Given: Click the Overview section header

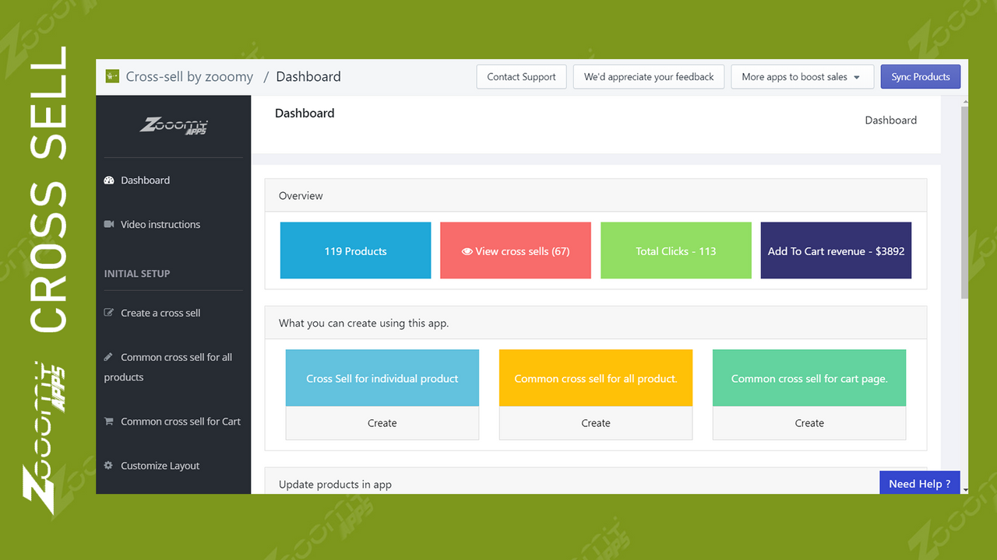Looking at the screenshot, I should (x=596, y=196).
